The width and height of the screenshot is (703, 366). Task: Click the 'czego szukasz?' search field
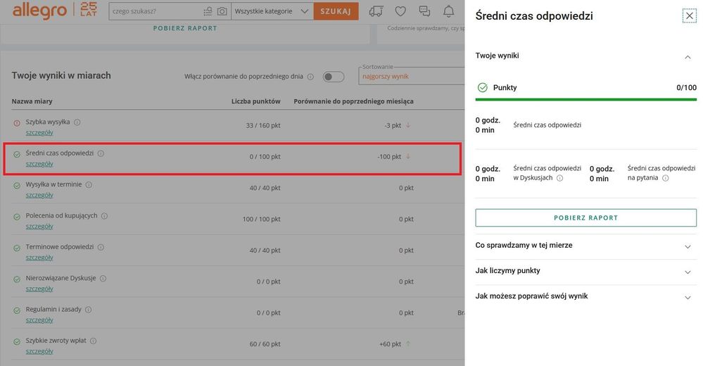[155, 11]
